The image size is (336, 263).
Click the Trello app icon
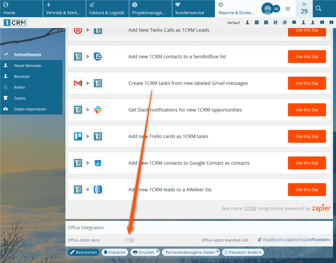click(x=78, y=136)
